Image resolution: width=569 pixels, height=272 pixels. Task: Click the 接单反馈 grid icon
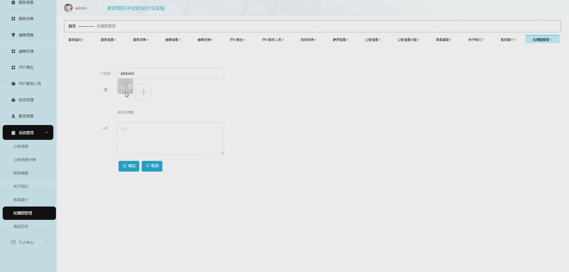tap(13, 51)
